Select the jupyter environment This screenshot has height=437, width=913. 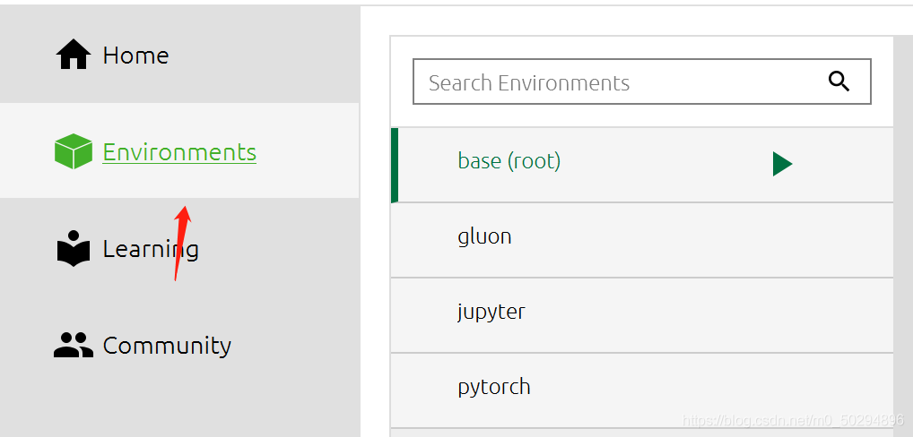click(x=491, y=312)
